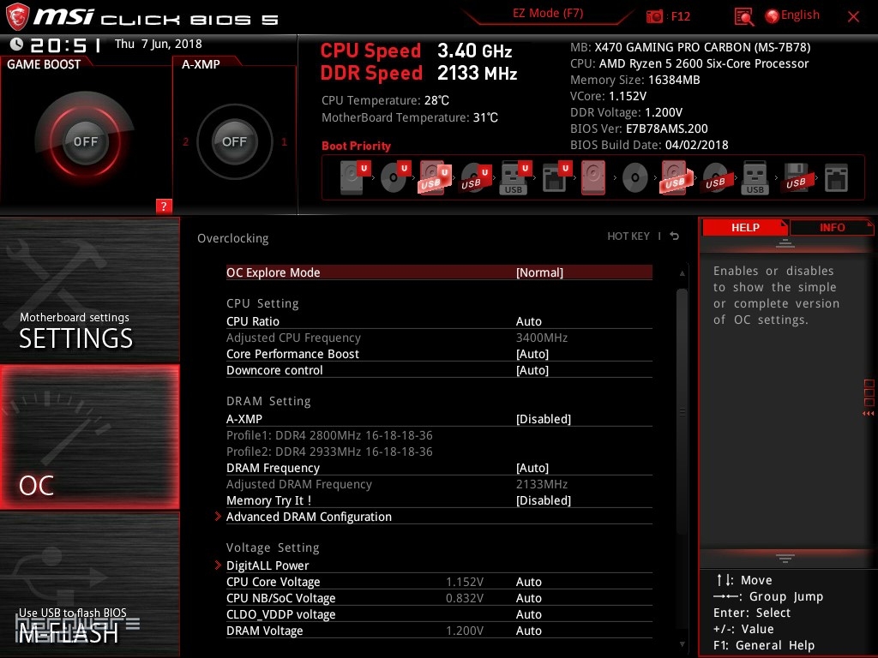Viewport: 878px width, 658px height.
Task: Click the undo arrow beside HOT KEY
Action: (x=675, y=236)
